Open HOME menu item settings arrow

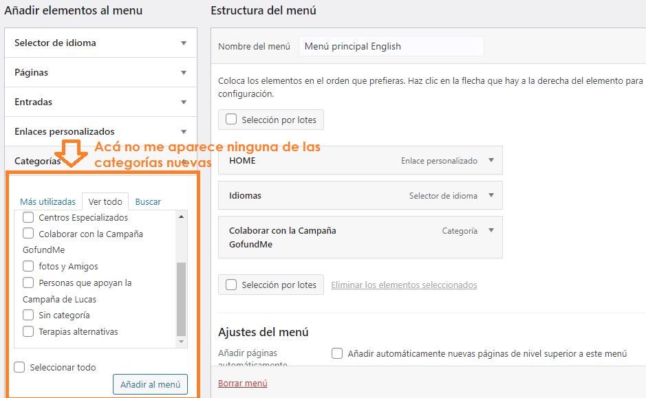pos(491,160)
